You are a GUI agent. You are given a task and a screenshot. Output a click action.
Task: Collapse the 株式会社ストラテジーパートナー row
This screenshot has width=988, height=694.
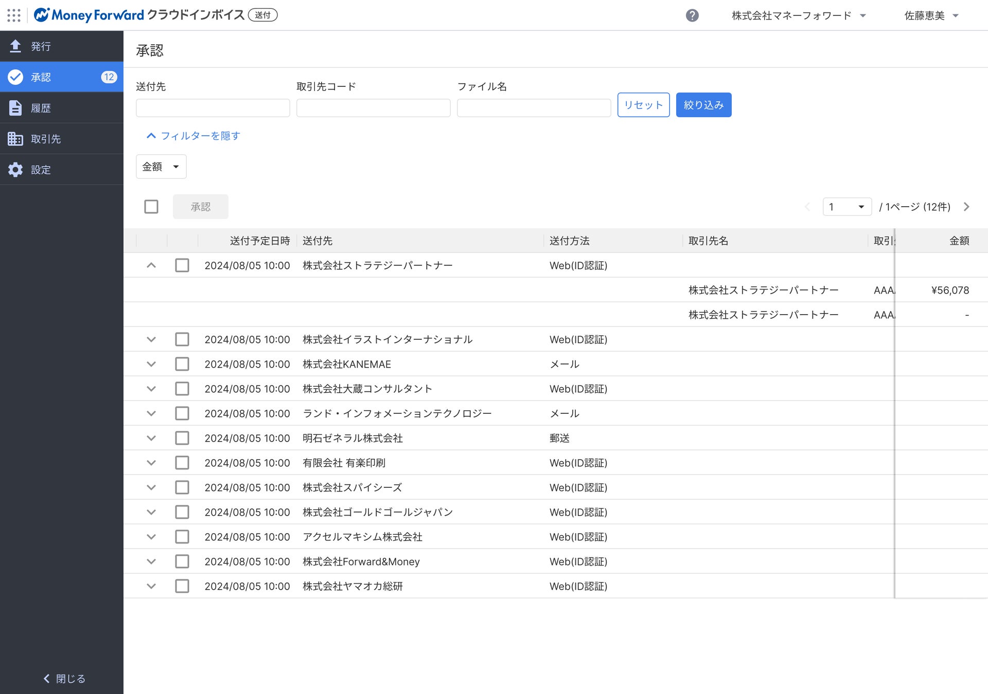(151, 265)
